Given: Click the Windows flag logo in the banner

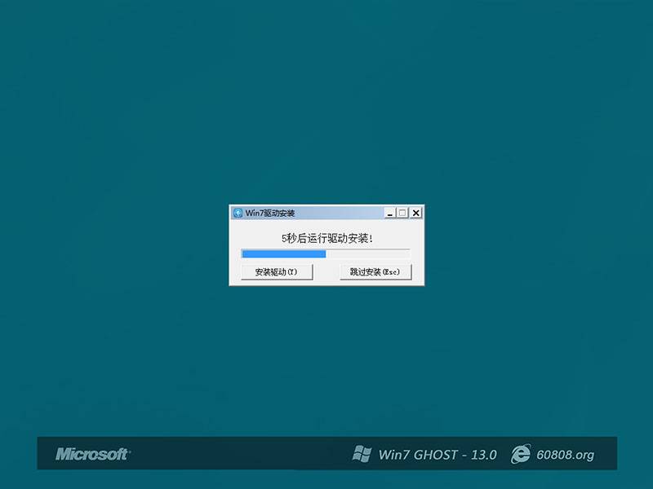Looking at the screenshot, I should click(x=362, y=454).
